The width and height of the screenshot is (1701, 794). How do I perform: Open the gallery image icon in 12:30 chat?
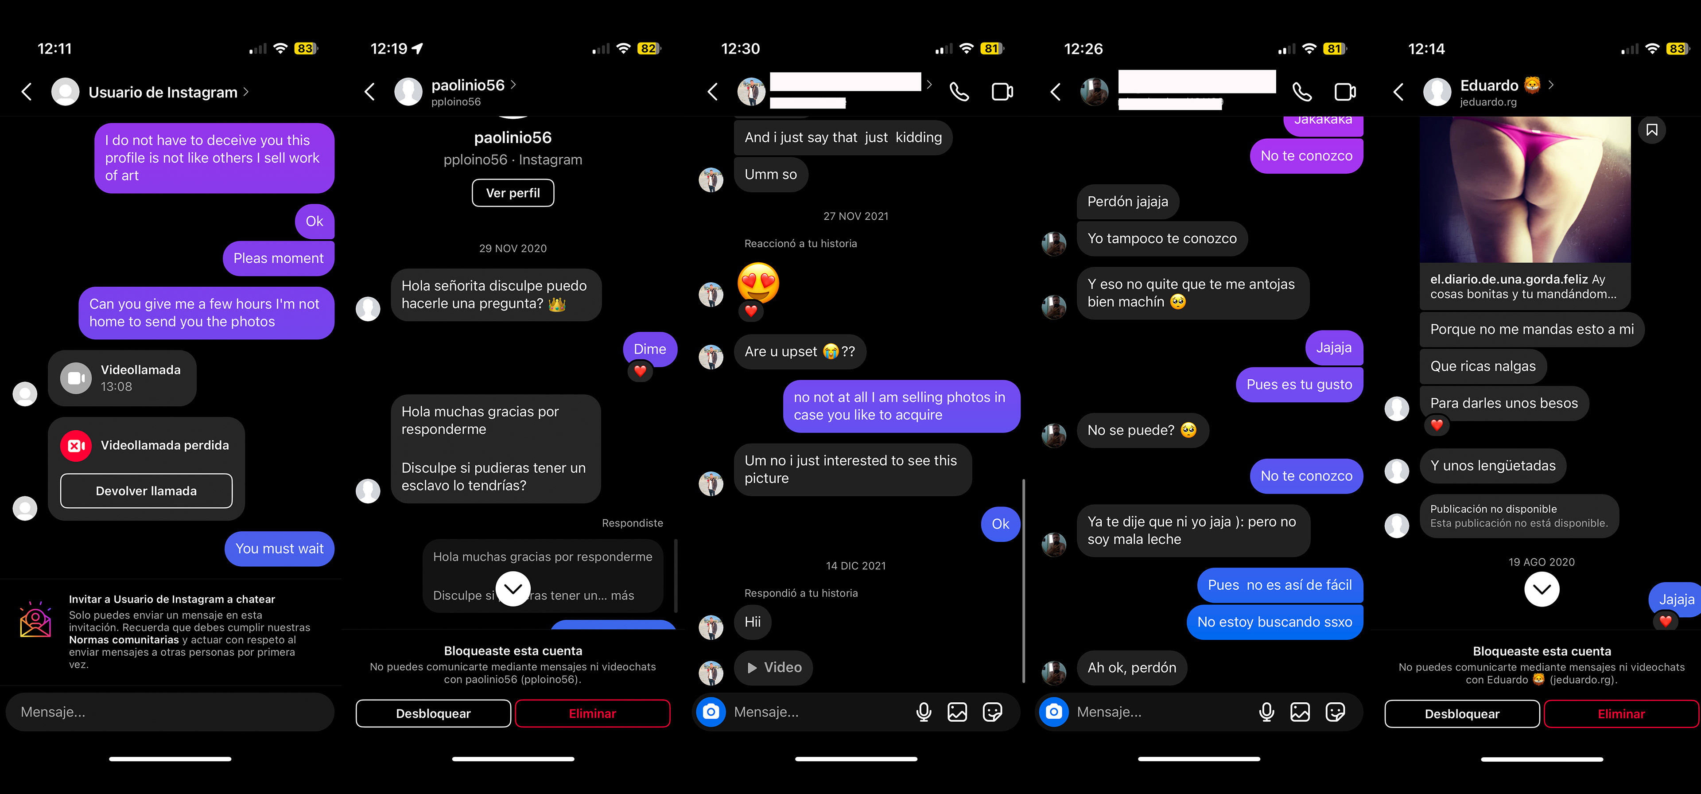pyautogui.click(x=957, y=712)
